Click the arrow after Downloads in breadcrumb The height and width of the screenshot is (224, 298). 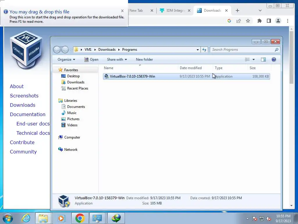(x=119, y=50)
